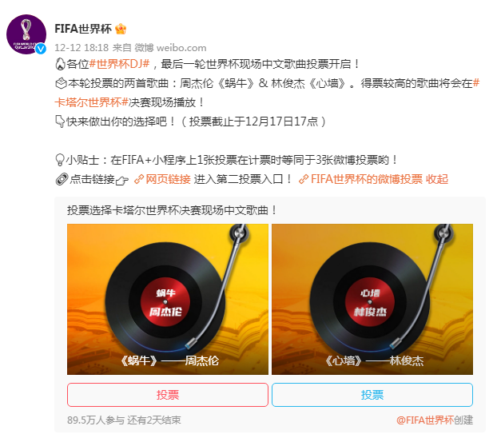This screenshot has width=501, height=438.
Task: Click the crown member icon beside username
Action: (121, 29)
